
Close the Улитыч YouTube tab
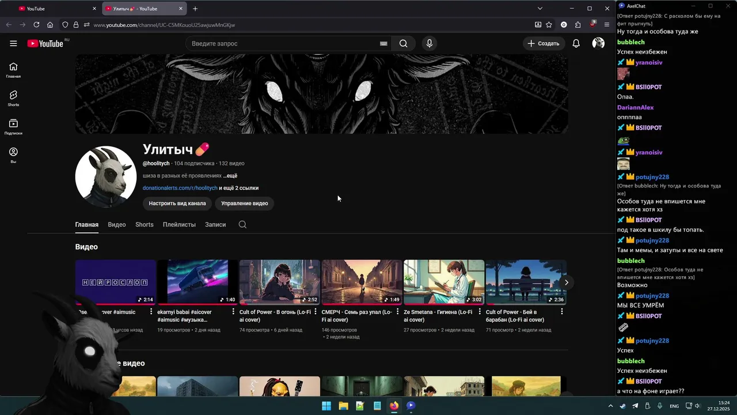click(181, 9)
